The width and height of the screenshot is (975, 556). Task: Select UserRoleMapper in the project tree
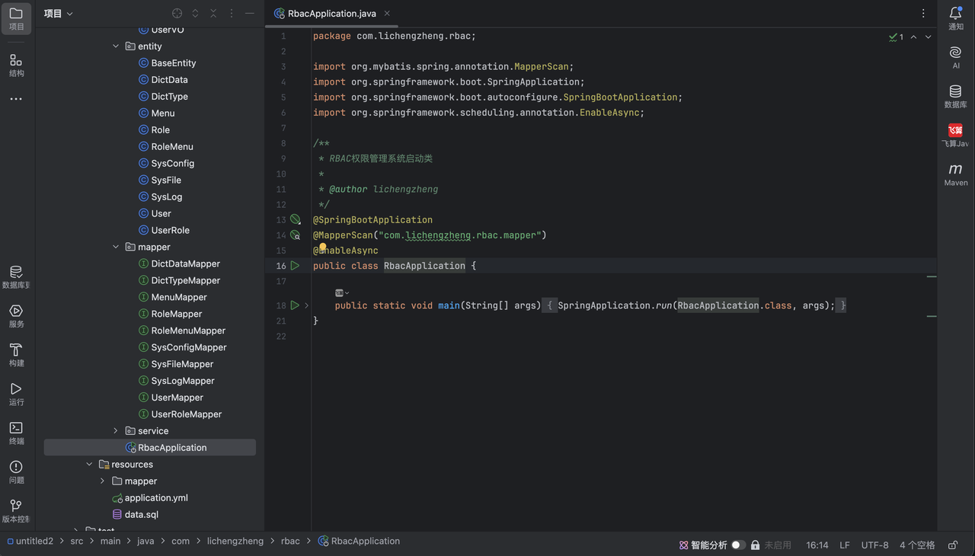[x=181, y=415]
